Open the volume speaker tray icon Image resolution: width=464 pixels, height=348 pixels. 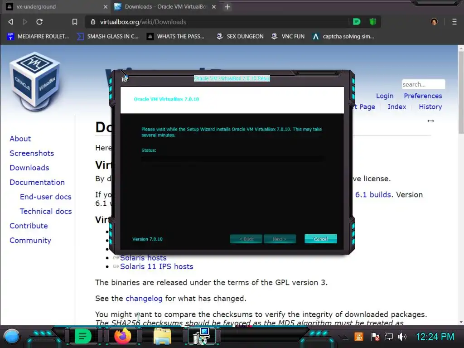(402, 337)
